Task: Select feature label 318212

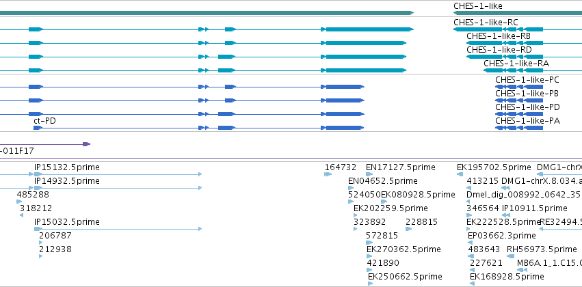Action: [x=36, y=208]
